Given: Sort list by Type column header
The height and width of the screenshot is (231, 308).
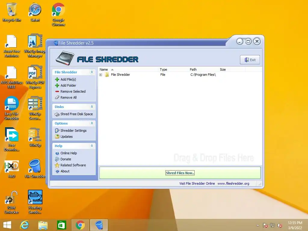Looking at the screenshot, I should (x=173, y=69).
